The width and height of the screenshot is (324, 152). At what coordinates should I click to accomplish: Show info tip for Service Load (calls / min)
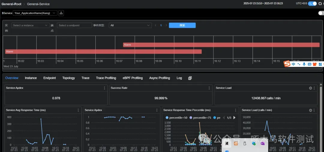pos(310,110)
